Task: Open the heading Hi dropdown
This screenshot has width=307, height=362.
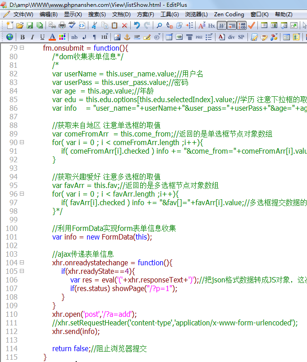Action: [x=104, y=37]
